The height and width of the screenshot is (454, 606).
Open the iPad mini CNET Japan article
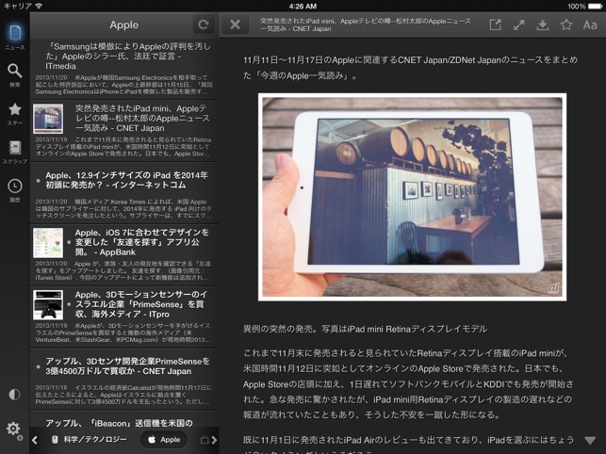coord(124,131)
